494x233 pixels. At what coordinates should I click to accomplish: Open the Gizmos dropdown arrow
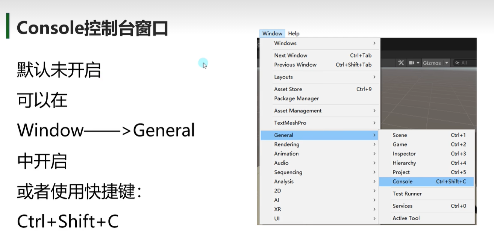click(x=447, y=63)
